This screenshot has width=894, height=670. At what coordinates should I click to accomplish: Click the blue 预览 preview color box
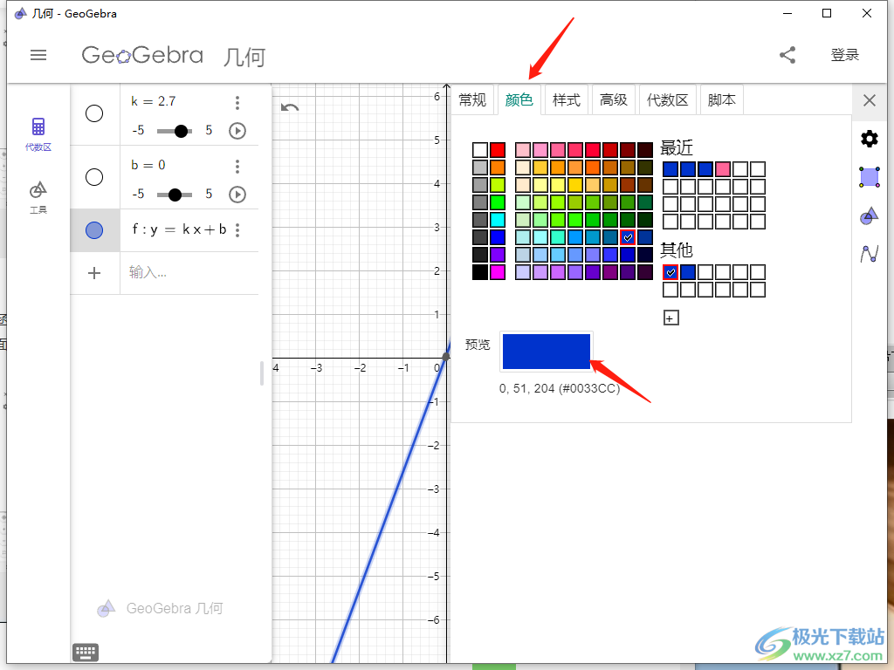click(547, 352)
